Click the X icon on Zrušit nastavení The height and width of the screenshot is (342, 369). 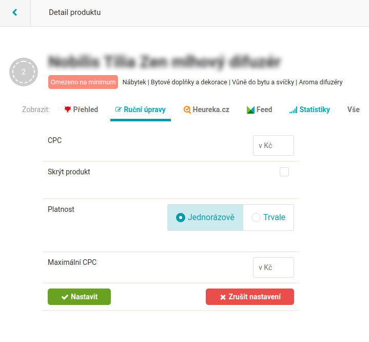coord(223,297)
